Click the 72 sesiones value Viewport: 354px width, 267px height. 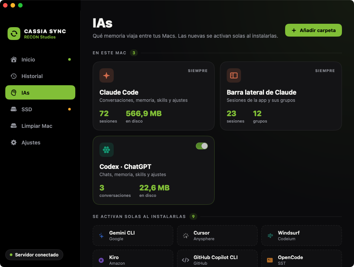(x=104, y=113)
